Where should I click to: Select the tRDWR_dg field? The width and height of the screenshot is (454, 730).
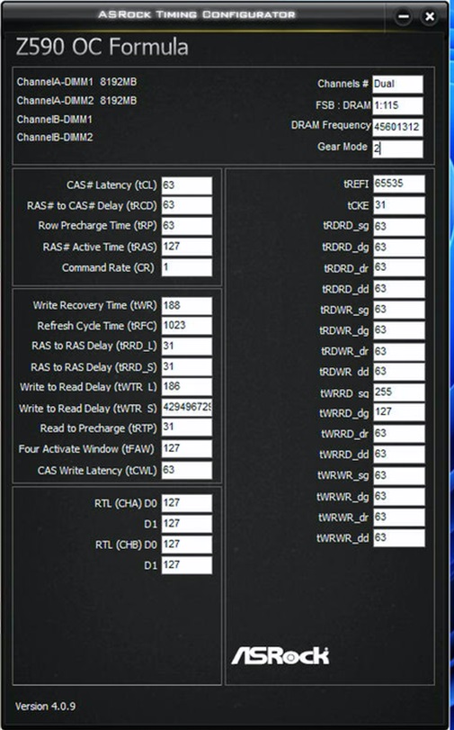(x=398, y=330)
